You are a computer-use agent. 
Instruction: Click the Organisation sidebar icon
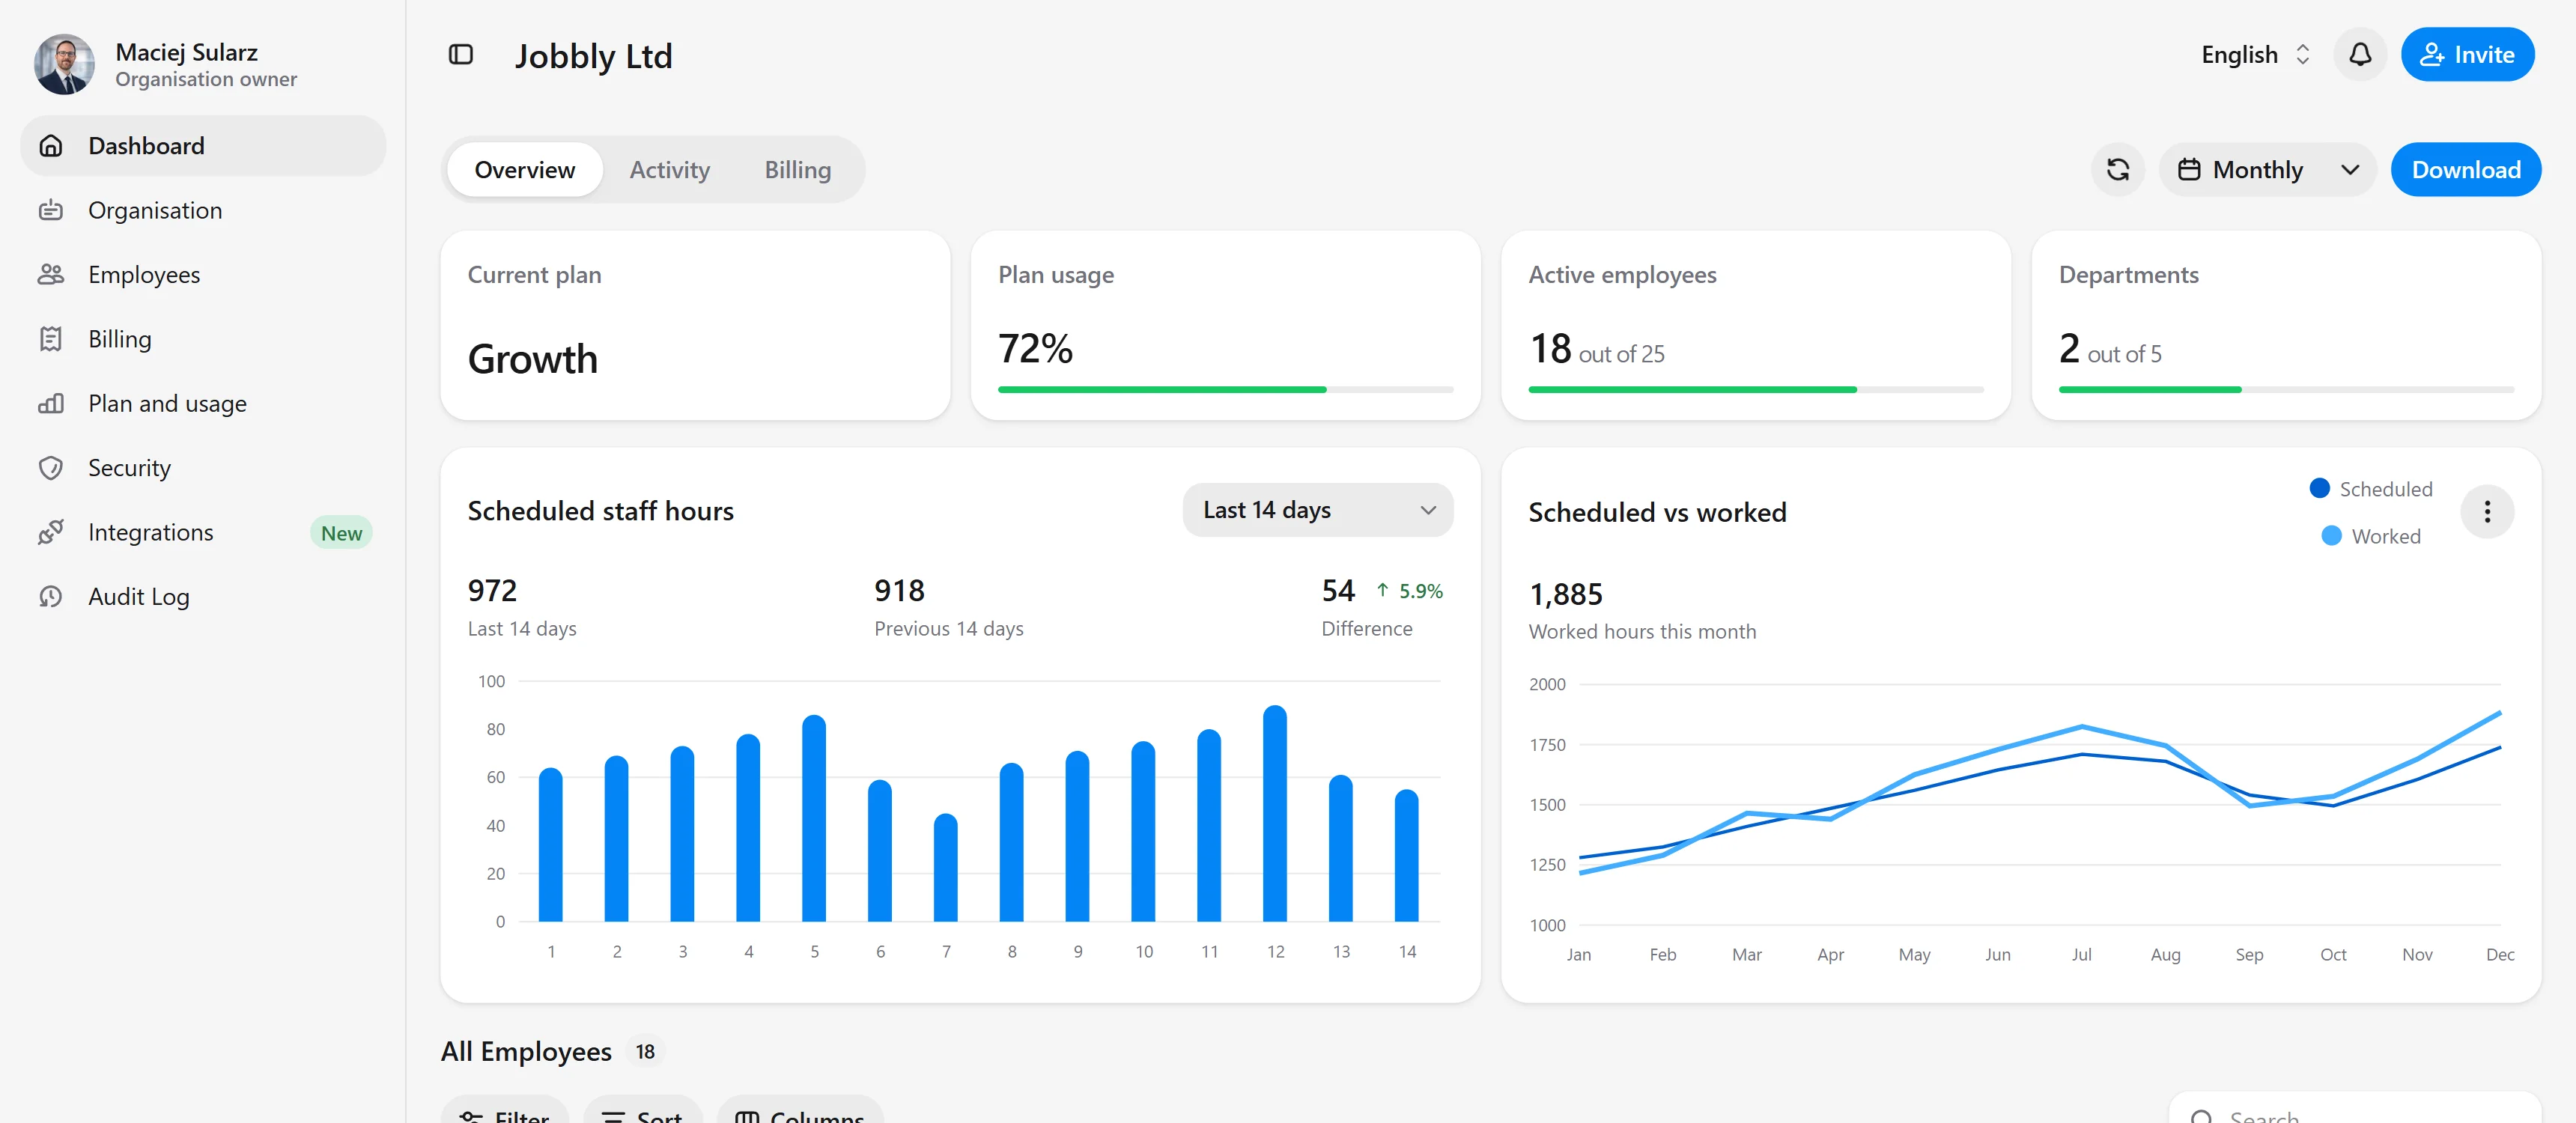click(51, 211)
